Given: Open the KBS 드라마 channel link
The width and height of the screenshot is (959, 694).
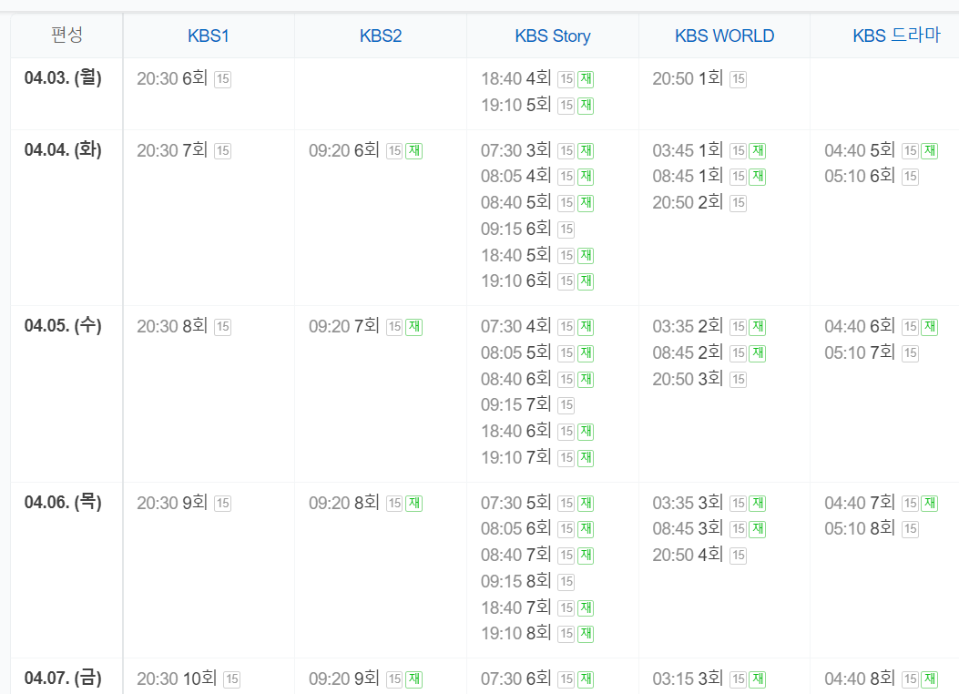Looking at the screenshot, I should [897, 36].
